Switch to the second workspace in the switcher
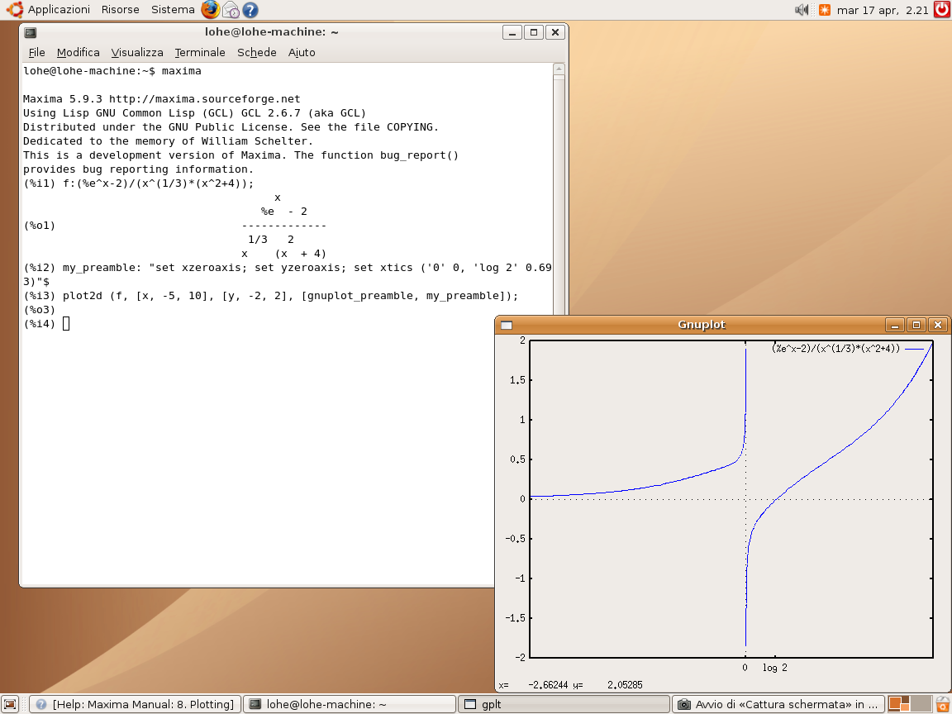The image size is (952, 714). coord(920,704)
